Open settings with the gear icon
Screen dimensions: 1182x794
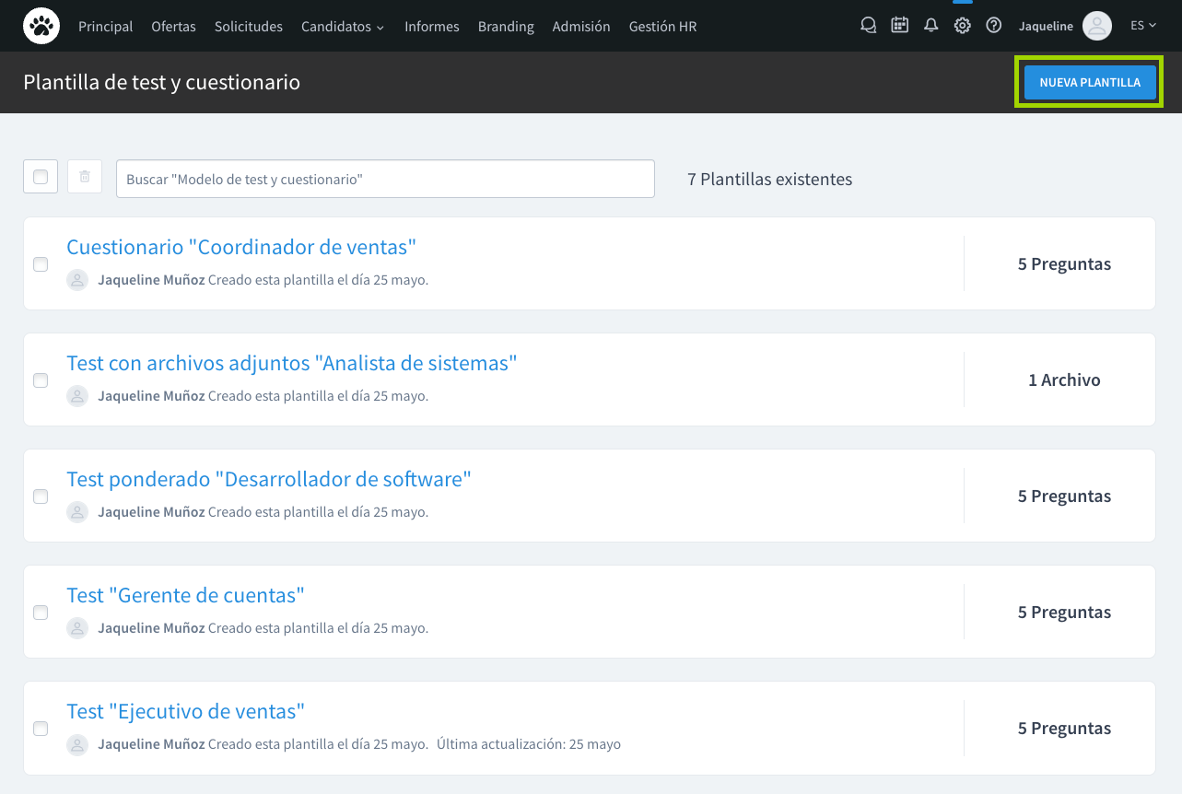point(962,25)
